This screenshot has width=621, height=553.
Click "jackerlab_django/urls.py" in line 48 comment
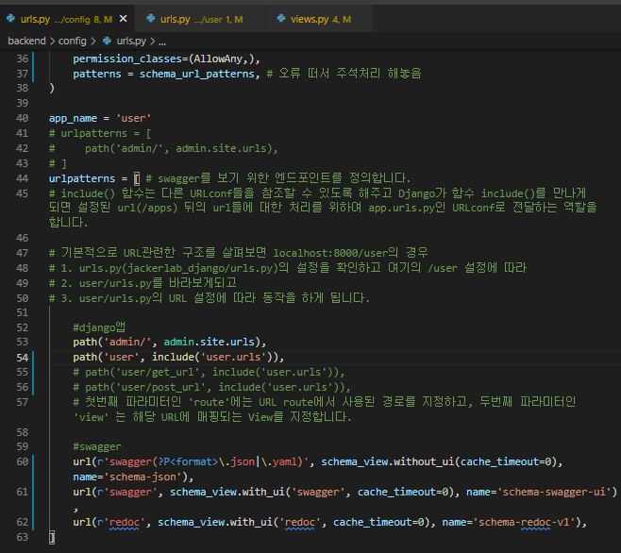[x=200, y=268]
